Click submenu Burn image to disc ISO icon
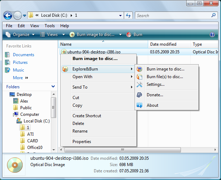This screenshot has height=180, width=221. [x=139, y=69]
